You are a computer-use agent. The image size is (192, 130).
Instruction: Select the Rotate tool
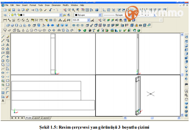click(x=8, y=61)
